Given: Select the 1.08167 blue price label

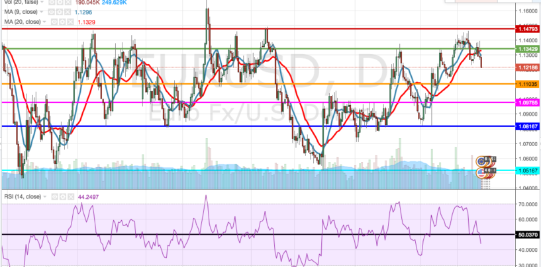Looking at the screenshot, I should tap(528, 126).
